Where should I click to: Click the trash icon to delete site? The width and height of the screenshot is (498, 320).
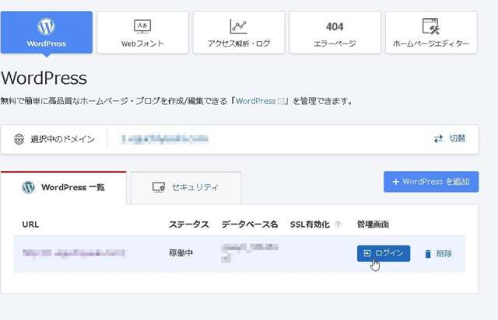(428, 253)
